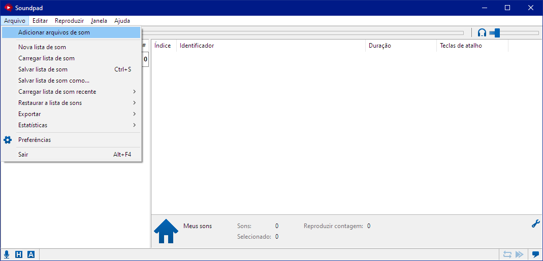Click the wrench settings icon
This screenshot has width=543, height=261.
(x=535, y=223)
